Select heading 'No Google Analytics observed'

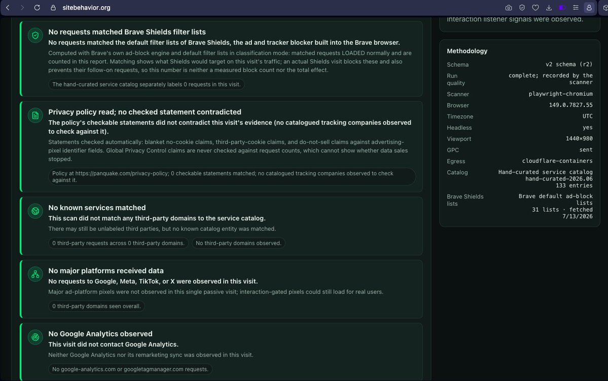pyautogui.click(x=100, y=334)
